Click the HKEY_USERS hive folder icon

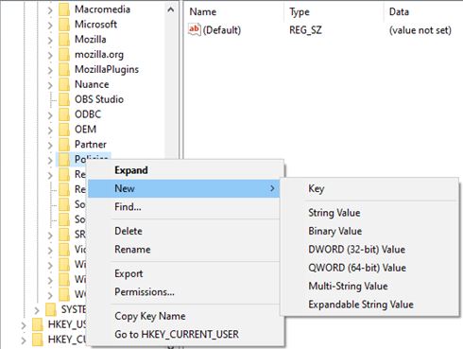37,324
